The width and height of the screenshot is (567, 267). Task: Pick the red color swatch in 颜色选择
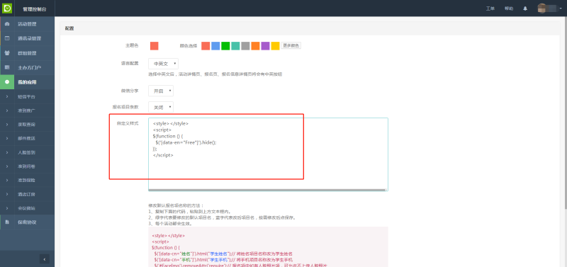click(206, 46)
